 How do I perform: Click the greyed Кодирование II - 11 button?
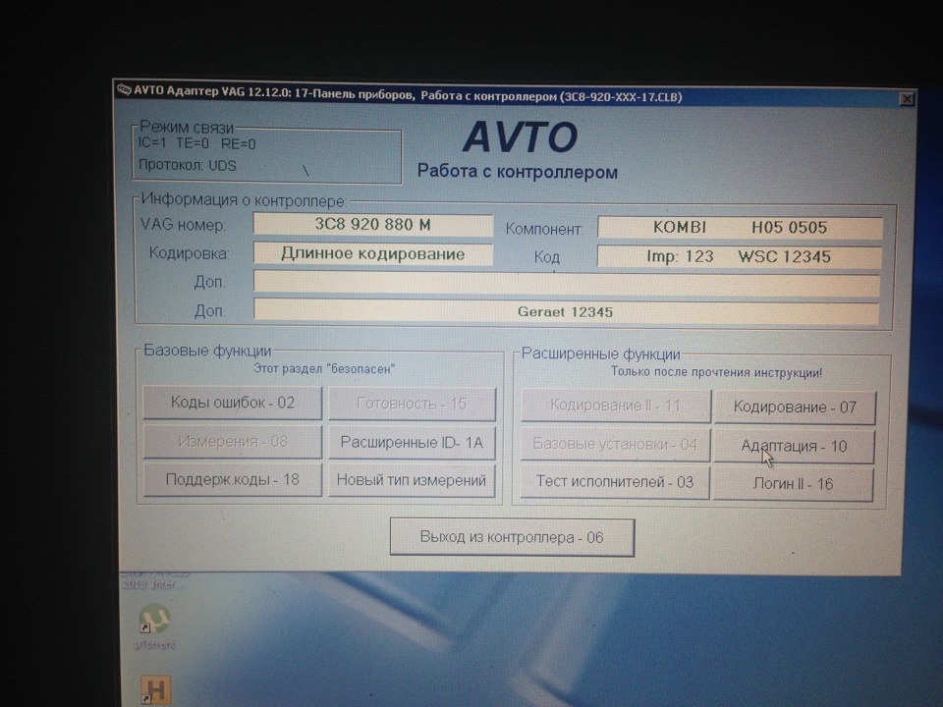pyautogui.click(x=615, y=406)
